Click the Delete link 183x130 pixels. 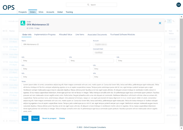62,118
